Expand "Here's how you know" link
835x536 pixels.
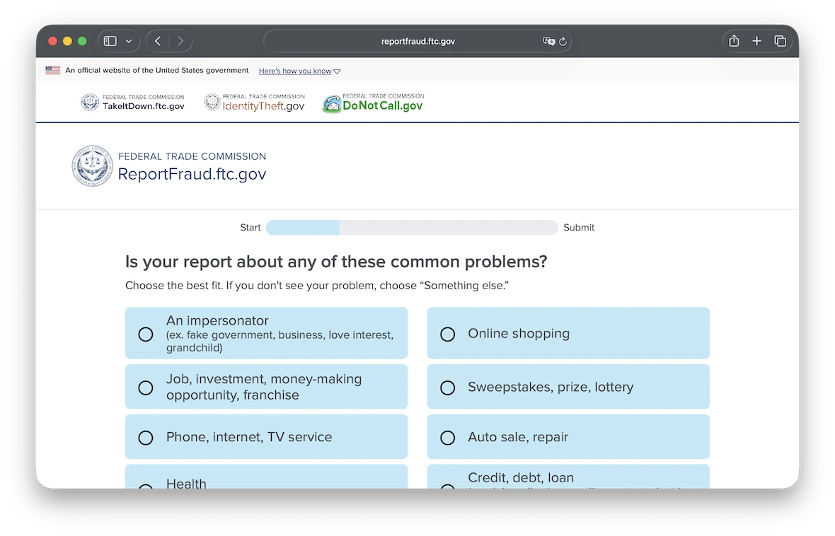[299, 71]
